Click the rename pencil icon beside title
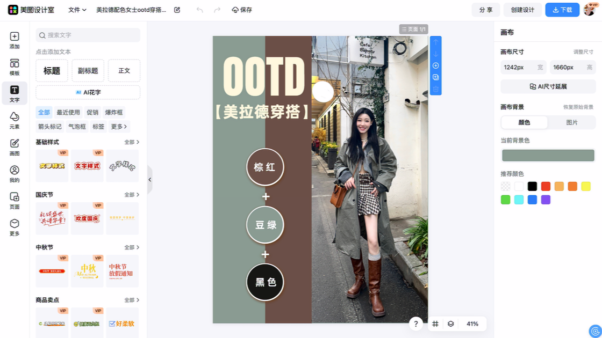The image size is (602, 338). click(177, 10)
